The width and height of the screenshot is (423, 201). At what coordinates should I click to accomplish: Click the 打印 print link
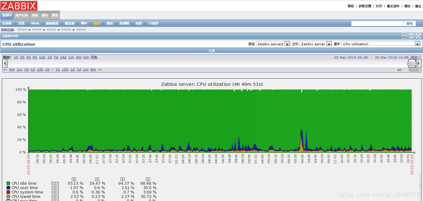click(379, 6)
